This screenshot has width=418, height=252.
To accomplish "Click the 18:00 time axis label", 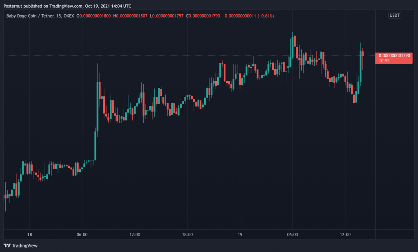I will point(187,235).
